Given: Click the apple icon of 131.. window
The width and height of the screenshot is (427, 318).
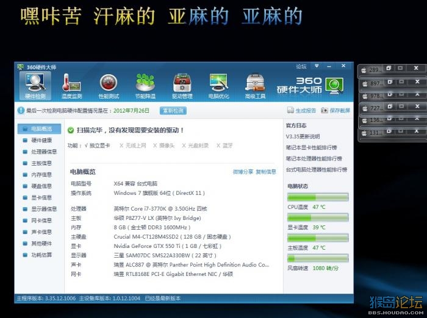Looking at the screenshot, I should 364,133.
